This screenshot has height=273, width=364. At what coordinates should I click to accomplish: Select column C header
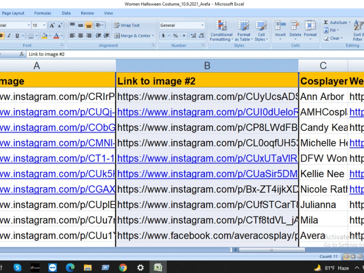click(323, 66)
